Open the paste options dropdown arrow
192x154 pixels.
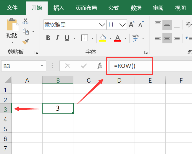pyautogui.click(x=12, y=42)
